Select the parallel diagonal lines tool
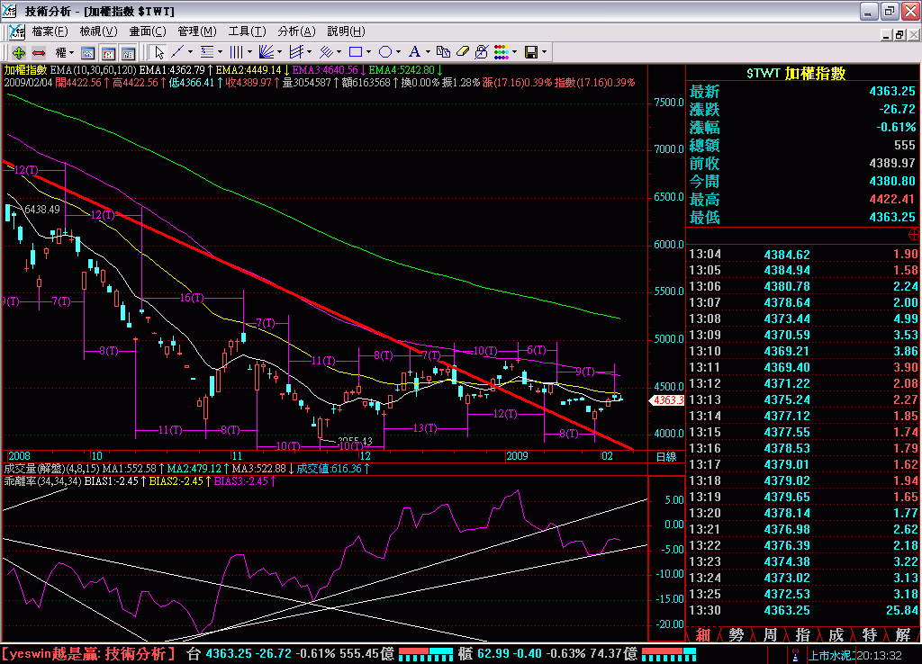This screenshot has height=664, width=922. coord(326,53)
